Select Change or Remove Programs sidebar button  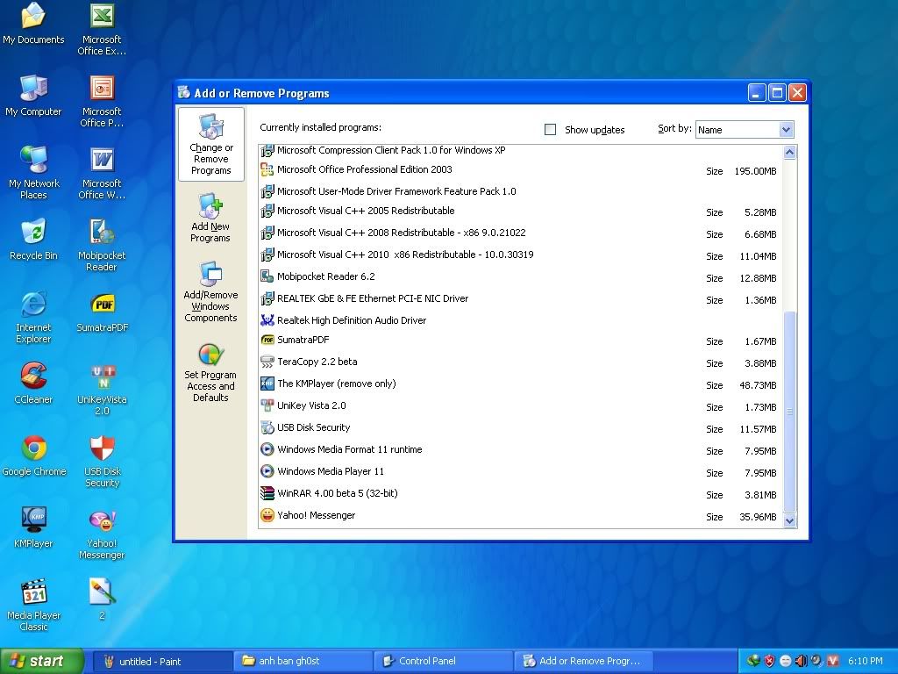pos(211,145)
